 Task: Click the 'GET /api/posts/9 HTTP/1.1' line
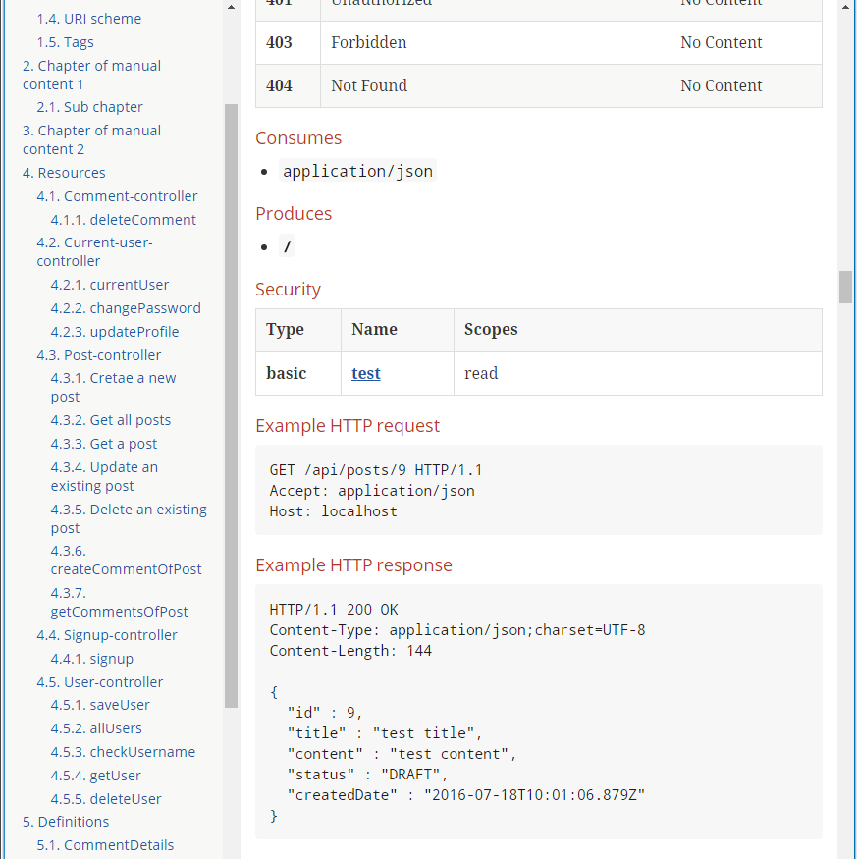[x=376, y=470]
